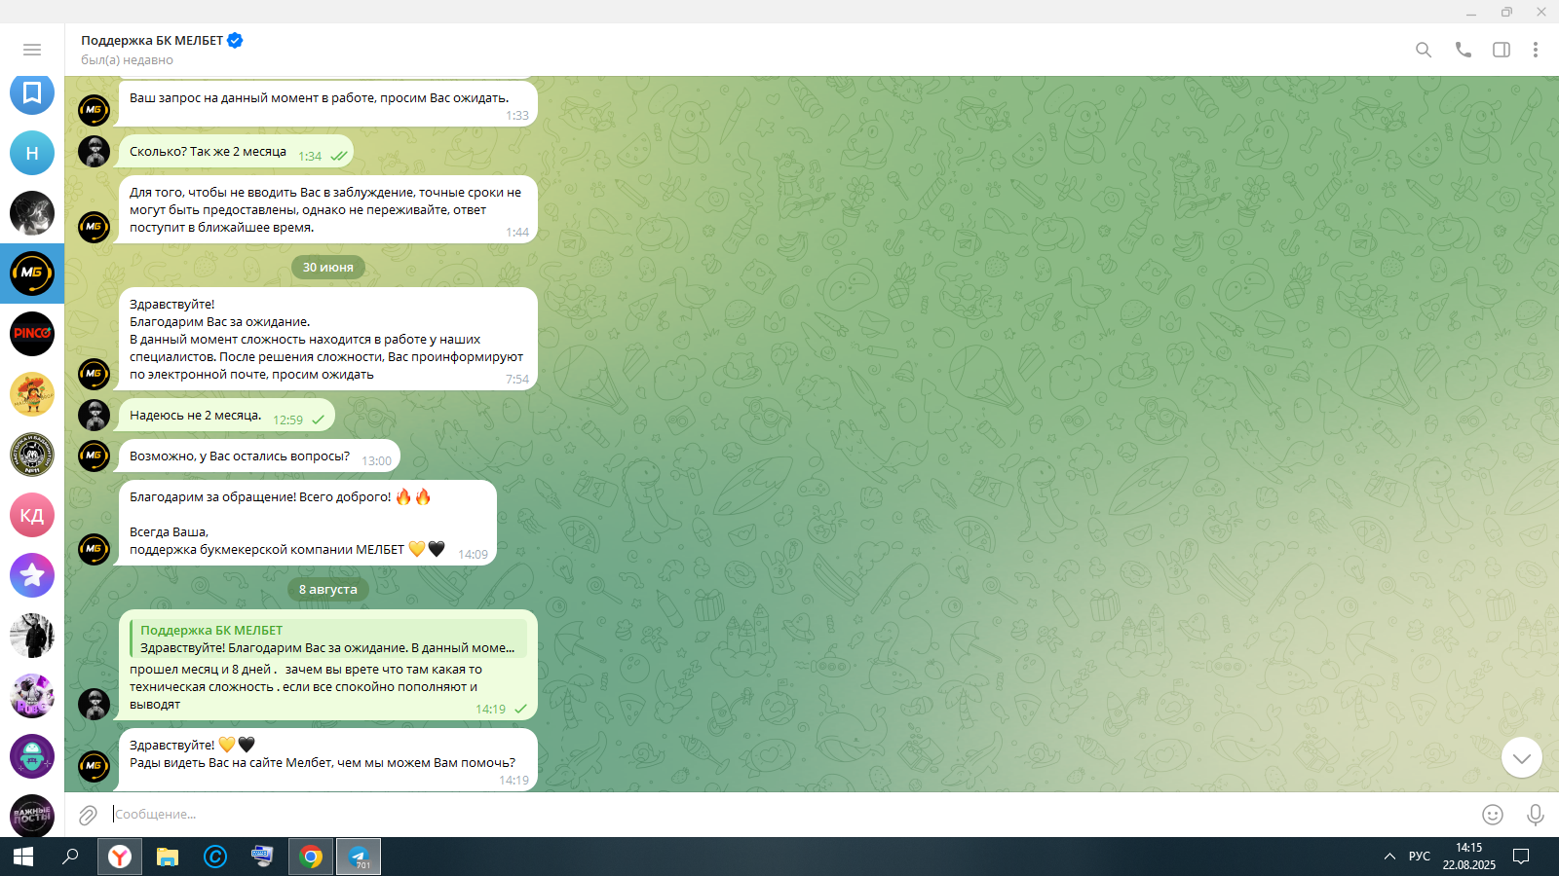
Task: Open the purple star avatar chat
Action: tap(32, 575)
